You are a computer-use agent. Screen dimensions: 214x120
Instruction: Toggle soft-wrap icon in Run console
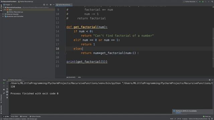tap(7, 89)
